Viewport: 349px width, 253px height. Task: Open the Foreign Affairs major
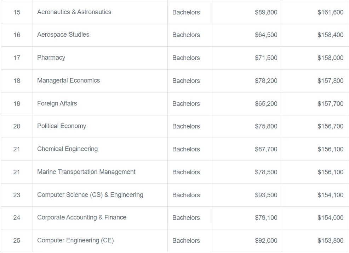(57, 103)
